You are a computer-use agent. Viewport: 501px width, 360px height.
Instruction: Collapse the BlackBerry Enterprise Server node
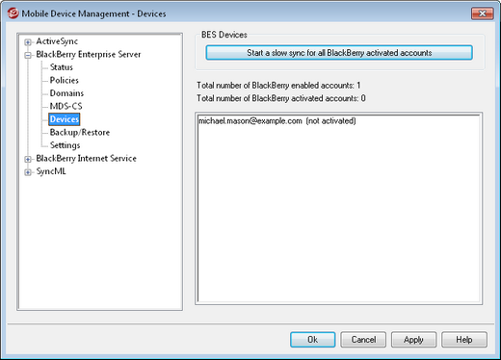tap(28, 55)
